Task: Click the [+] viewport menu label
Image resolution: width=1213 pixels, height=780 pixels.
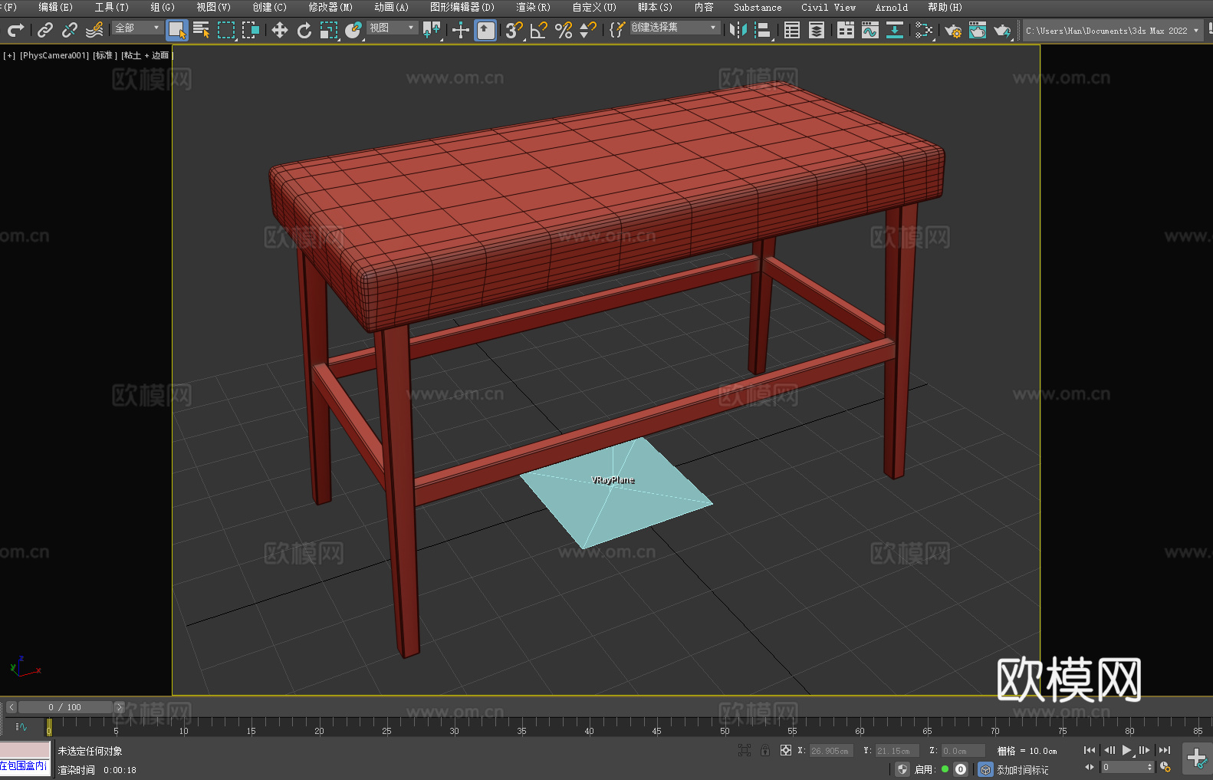Action: 9,55
